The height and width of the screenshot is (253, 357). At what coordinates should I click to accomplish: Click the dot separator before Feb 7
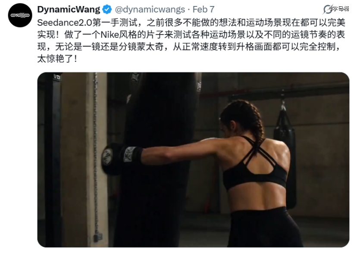point(189,9)
